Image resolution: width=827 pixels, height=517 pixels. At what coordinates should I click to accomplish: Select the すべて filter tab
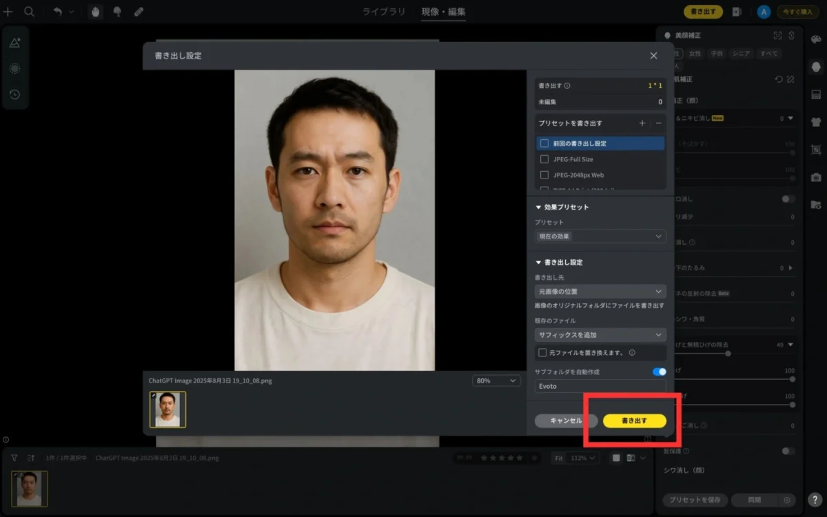768,53
